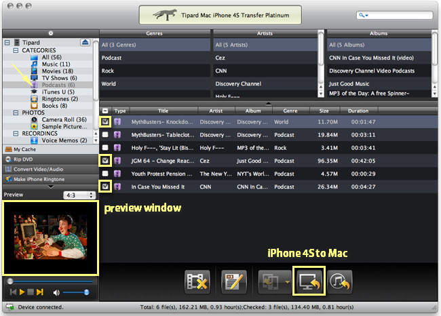Select the Discovery Channel artist
Screen dimensions: 441x316
[x=265, y=84]
